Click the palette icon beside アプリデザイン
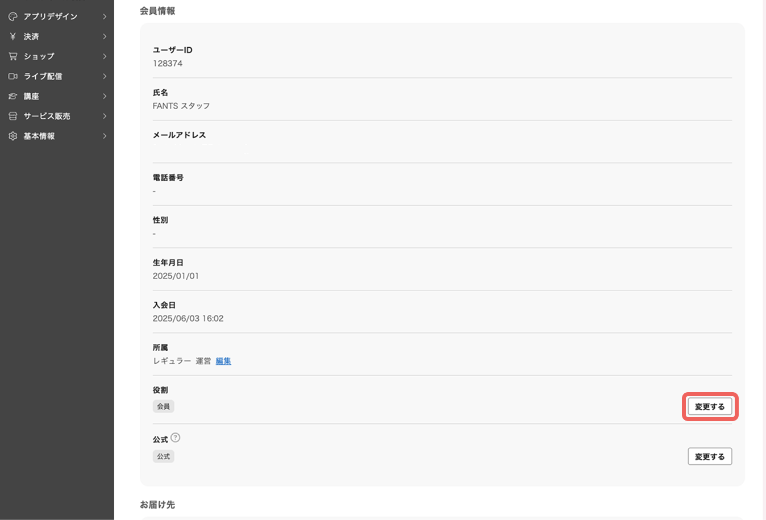This screenshot has height=520, width=766. [x=13, y=16]
